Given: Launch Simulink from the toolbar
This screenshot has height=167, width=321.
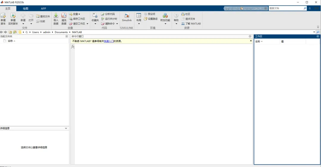Looking at the screenshot, I should [127, 18].
